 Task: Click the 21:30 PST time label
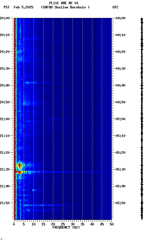point(5,169)
